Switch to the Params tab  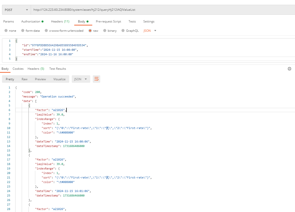[8, 21]
